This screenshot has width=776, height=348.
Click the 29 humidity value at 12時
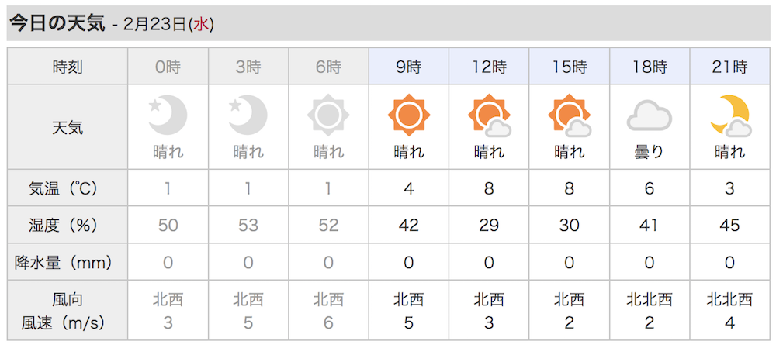click(x=489, y=226)
